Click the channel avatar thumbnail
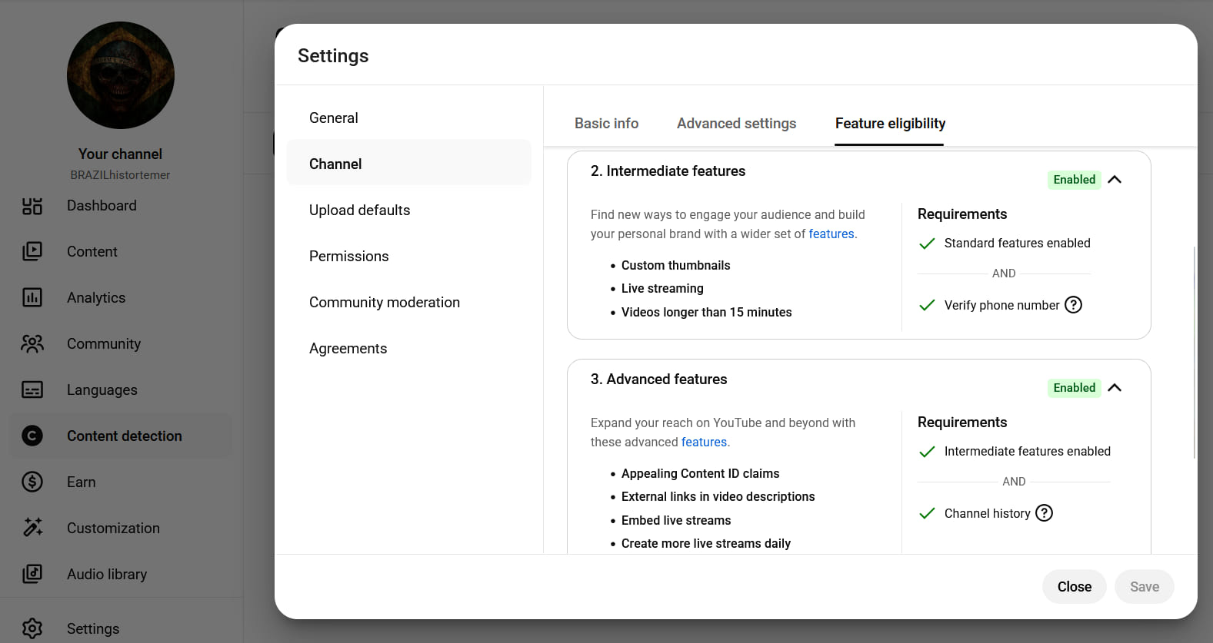 click(121, 75)
